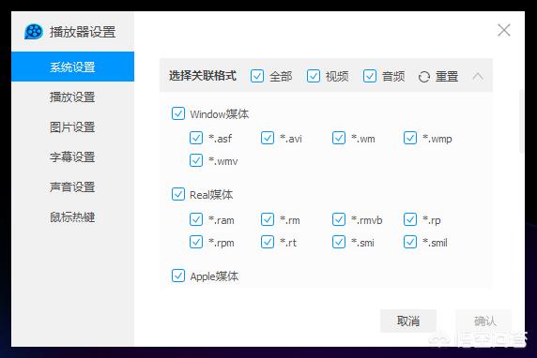This screenshot has height=358, width=537.
Task: Click the 选择关联格式 header label
Action: point(203,76)
